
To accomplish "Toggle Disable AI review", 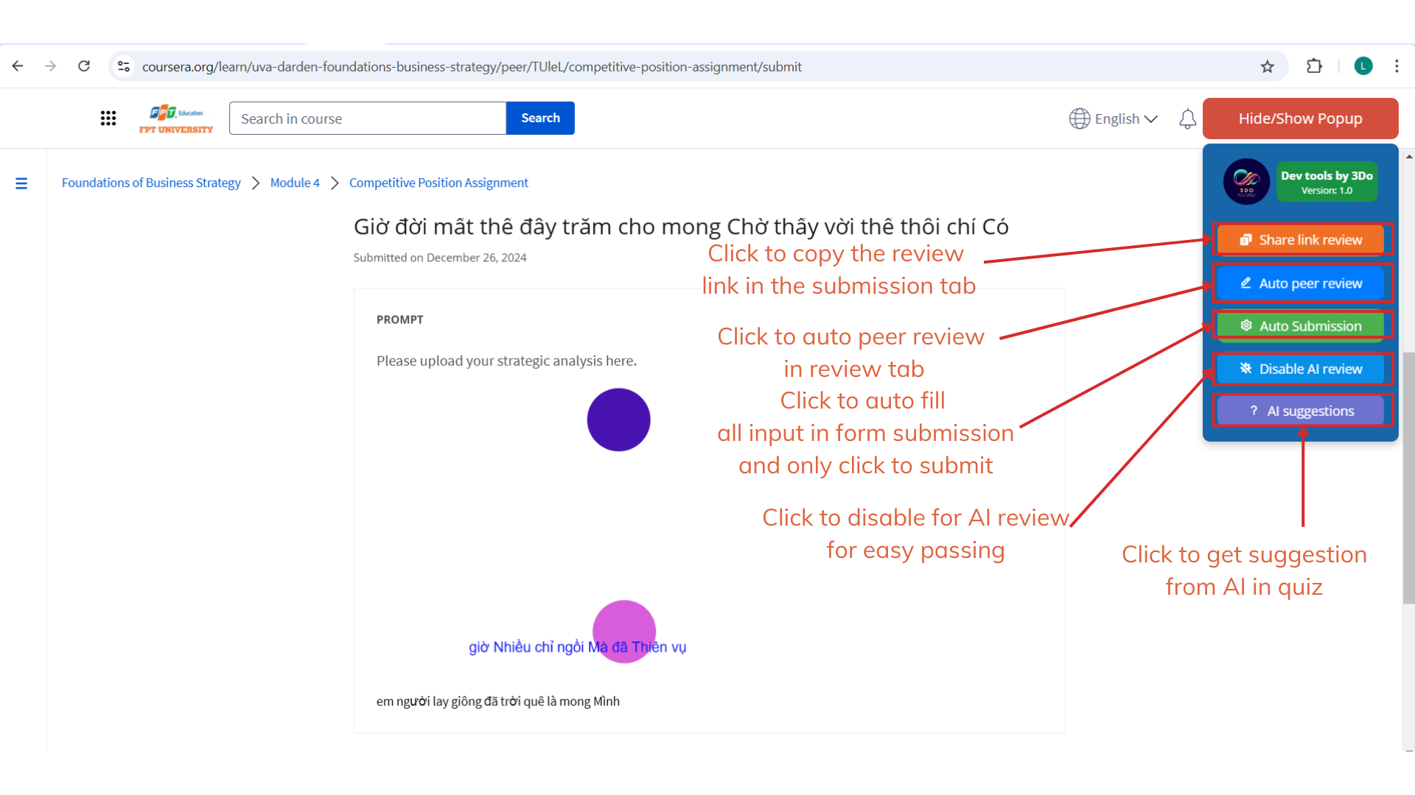I will pos(1302,369).
